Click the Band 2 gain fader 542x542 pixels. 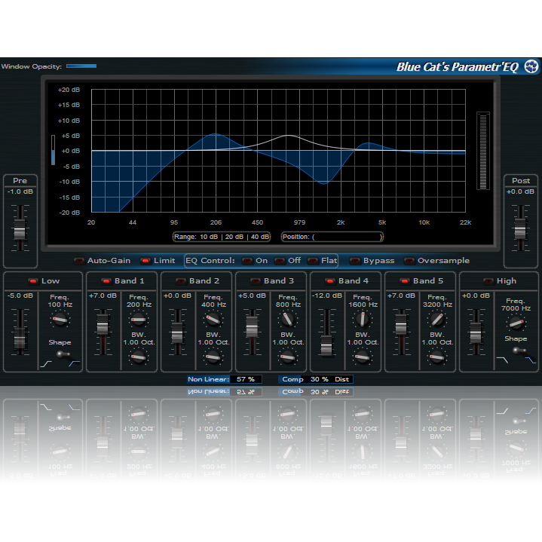click(x=177, y=332)
